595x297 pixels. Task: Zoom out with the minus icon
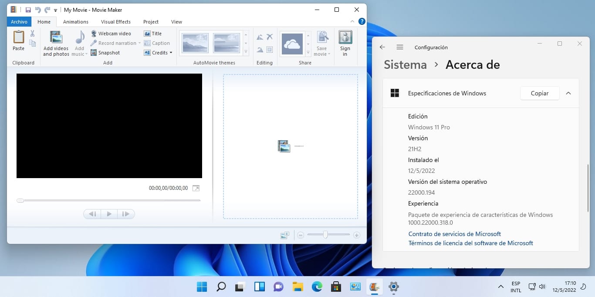pos(301,235)
